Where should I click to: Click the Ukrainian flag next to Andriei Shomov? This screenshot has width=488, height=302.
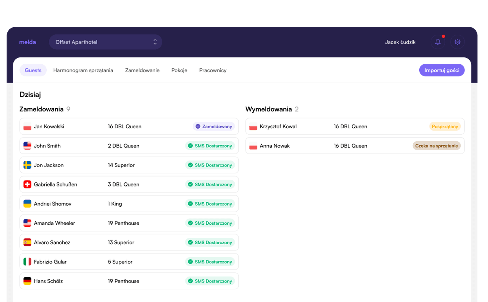pyautogui.click(x=27, y=204)
